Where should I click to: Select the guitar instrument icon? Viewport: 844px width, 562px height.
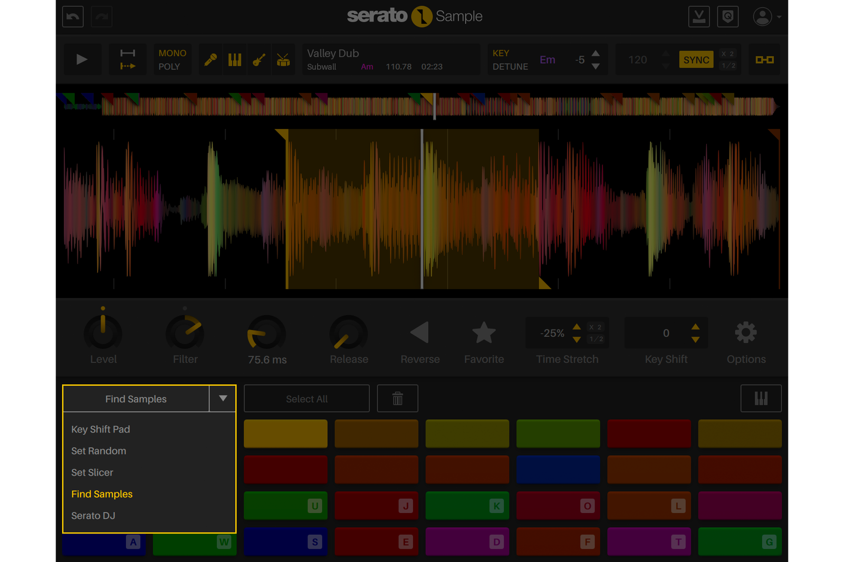click(258, 59)
